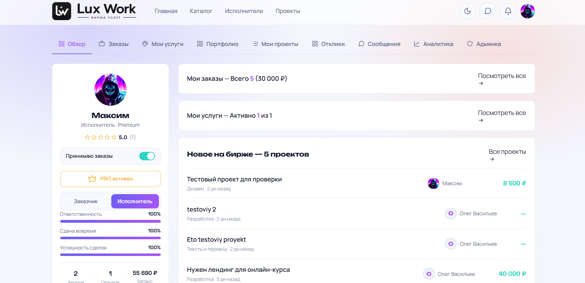Click the Отклики grid icon
Image resolution: width=585 pixels, height=283 pixels.
coord(315,44)
